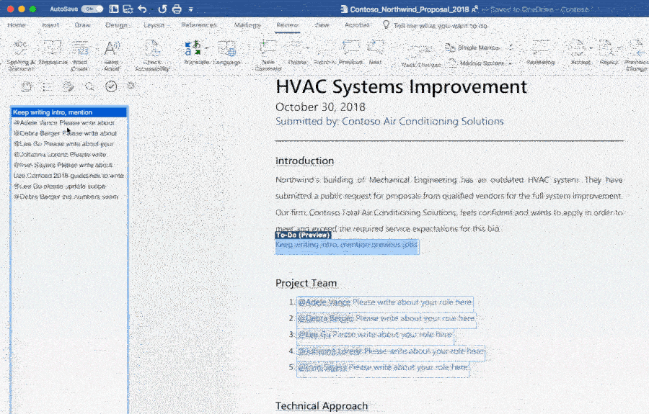Select 'Use Contoso 2018 guidelines' sidebar item

pos(69,175)
